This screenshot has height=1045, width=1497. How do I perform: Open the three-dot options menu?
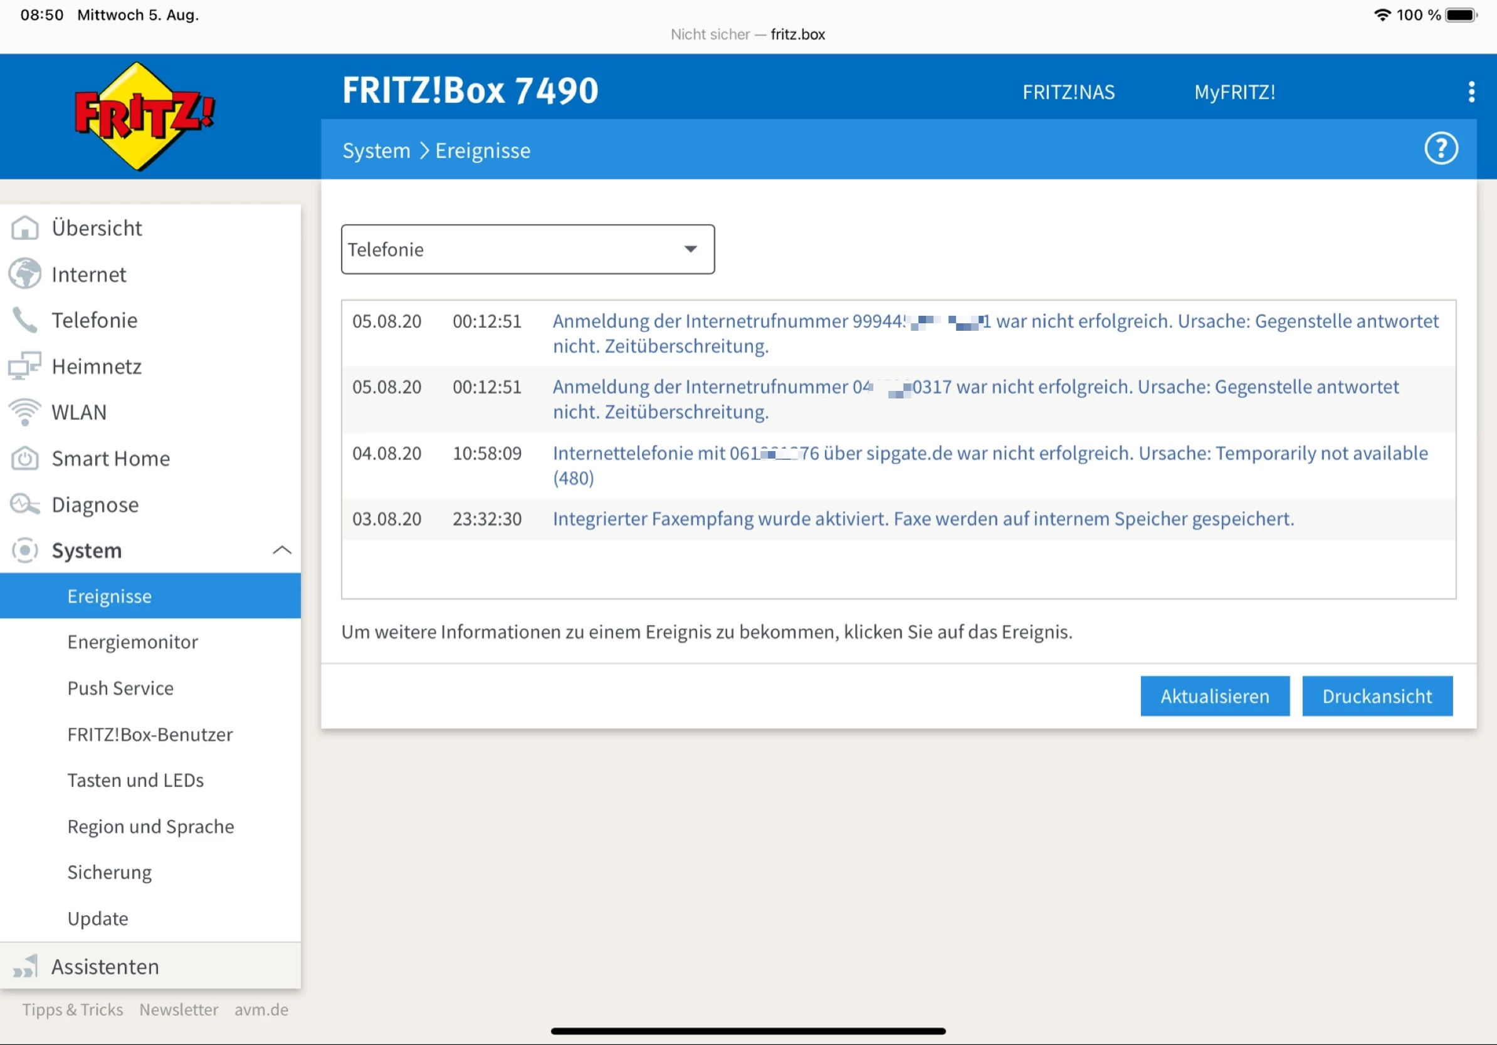1471,92
